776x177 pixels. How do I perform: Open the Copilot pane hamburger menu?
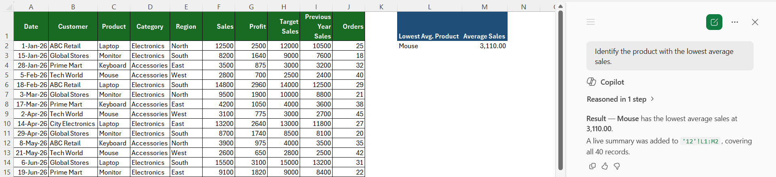point(590,22)
